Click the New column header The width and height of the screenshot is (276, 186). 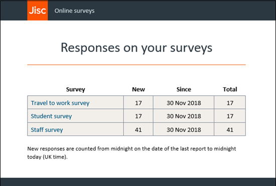tap(139, 89)
